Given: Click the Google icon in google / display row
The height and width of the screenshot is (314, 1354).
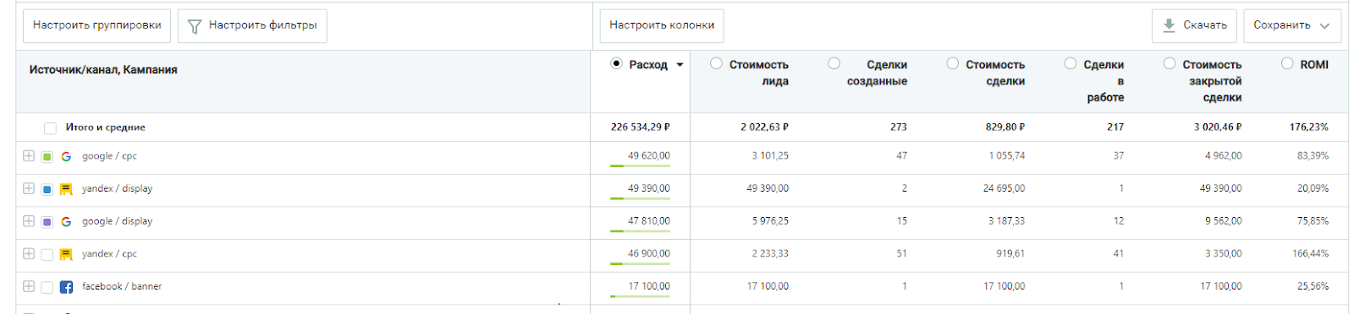Looking at the screenshot, I should coord(66,221).
